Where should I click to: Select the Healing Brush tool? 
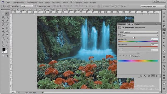(x=3, y=25)
